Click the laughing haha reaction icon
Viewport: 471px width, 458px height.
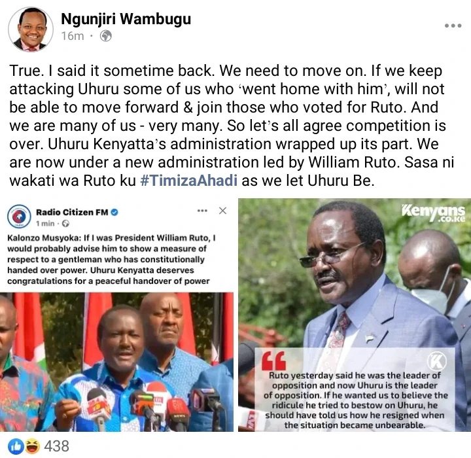click(x=33, y=446)
